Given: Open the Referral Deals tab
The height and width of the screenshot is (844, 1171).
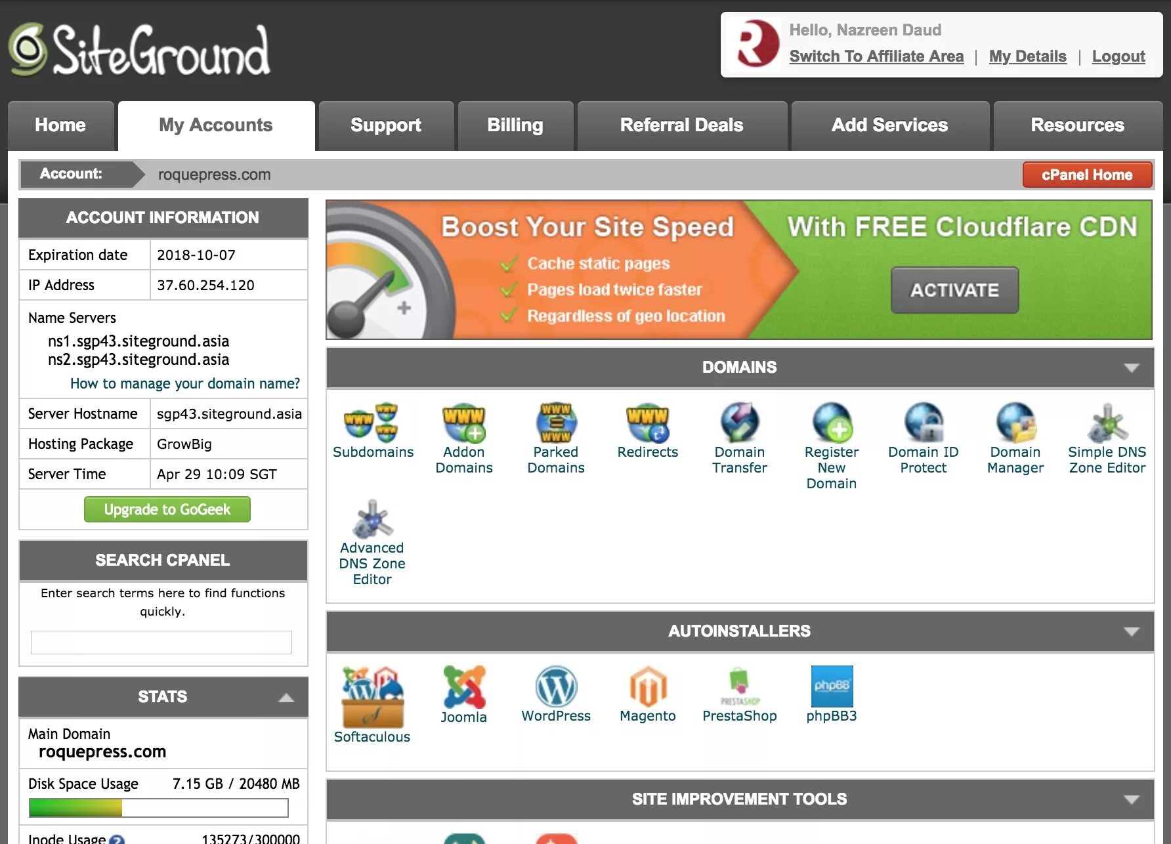Looking at the screenshot, I should coord(682,125).
